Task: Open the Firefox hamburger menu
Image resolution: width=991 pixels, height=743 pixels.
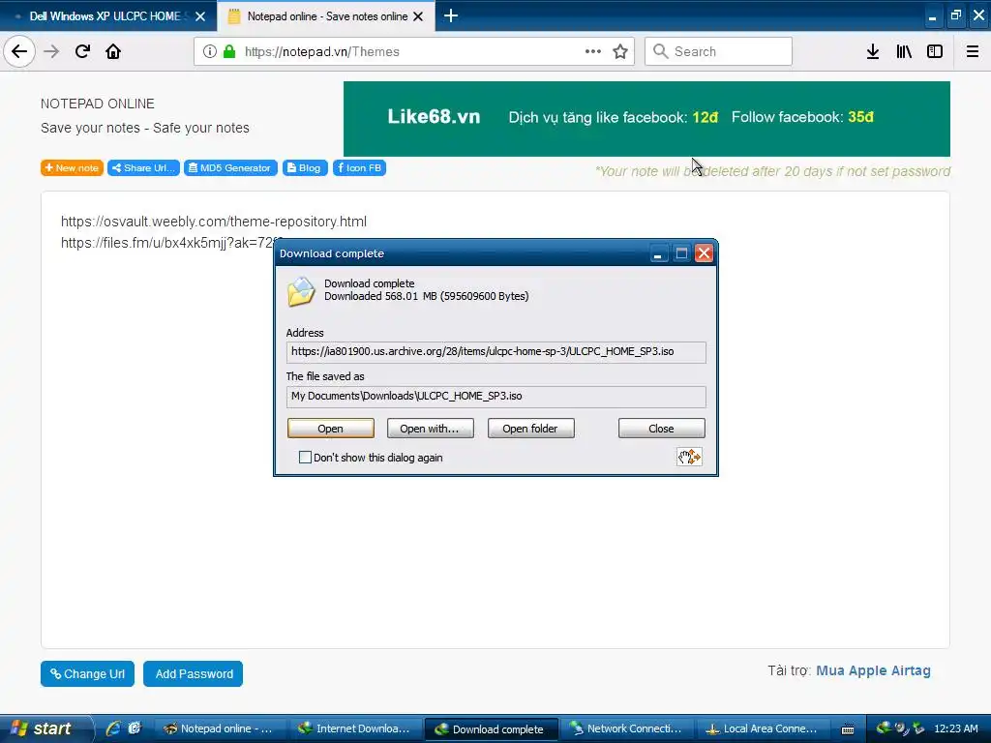Action: click(x=973, y=51)
